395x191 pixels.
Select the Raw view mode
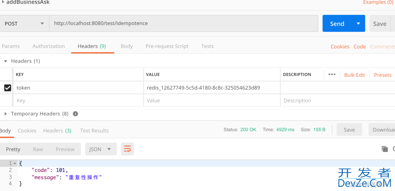pyautogui.click(x=38, y=149)
